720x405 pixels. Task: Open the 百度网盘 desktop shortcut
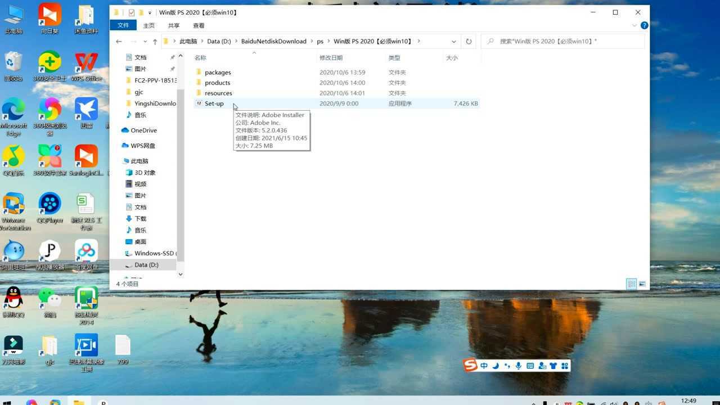coord(86,255)
